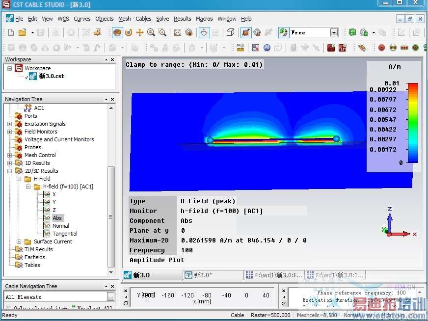Screen dimensions: 428x321
Task: Expand the Field Monitors node
Action: [9, 132]
